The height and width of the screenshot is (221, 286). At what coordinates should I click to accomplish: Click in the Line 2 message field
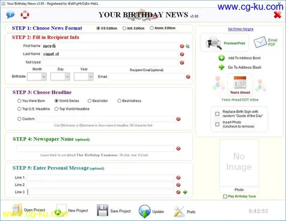[100, 185]
